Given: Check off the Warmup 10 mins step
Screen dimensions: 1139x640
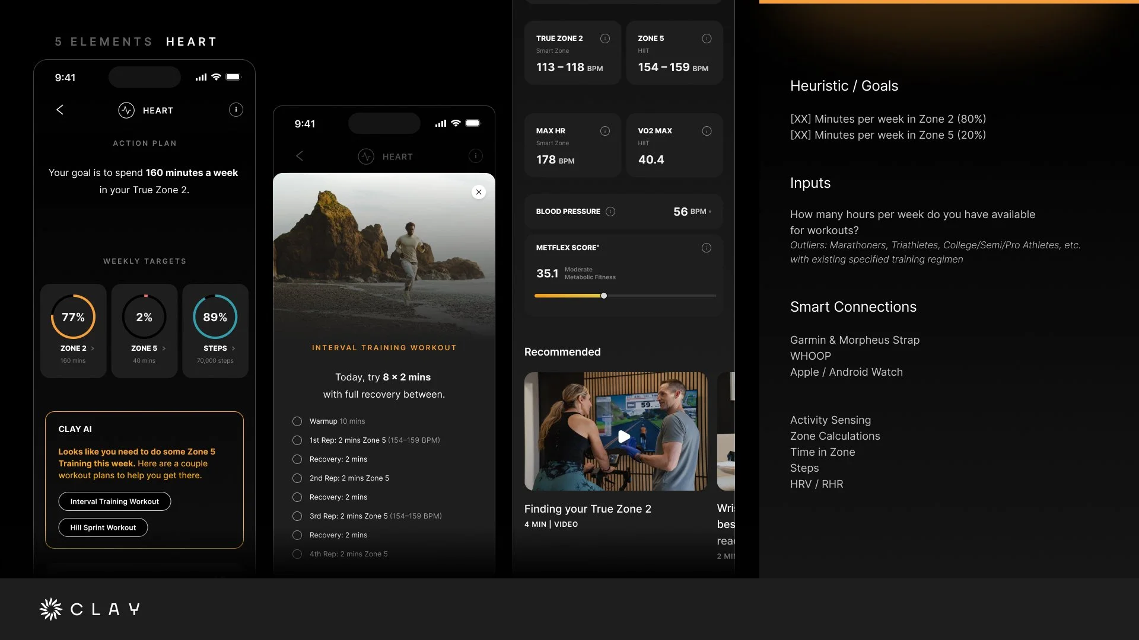Looking at the screenshot, I should click(x=297, y=421).
